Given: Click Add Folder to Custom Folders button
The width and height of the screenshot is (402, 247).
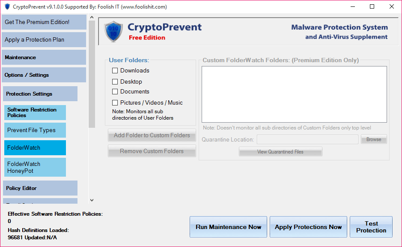Looking at the screenshot, I should [x=152, y=136].
